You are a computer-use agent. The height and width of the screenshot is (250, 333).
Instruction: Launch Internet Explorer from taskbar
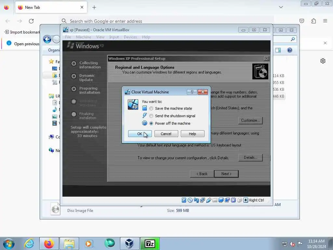coord(29,243)
